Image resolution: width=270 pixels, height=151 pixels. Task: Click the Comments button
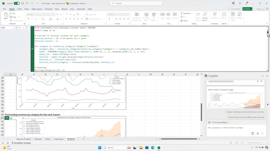pyautogui.click(x=235, y=9)
